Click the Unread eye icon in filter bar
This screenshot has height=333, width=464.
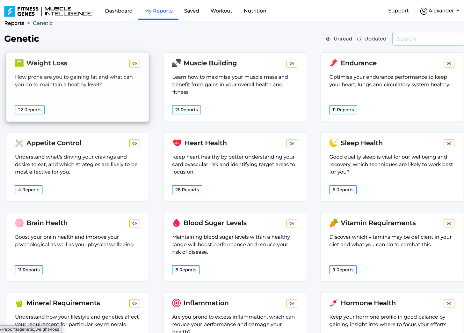328,39
